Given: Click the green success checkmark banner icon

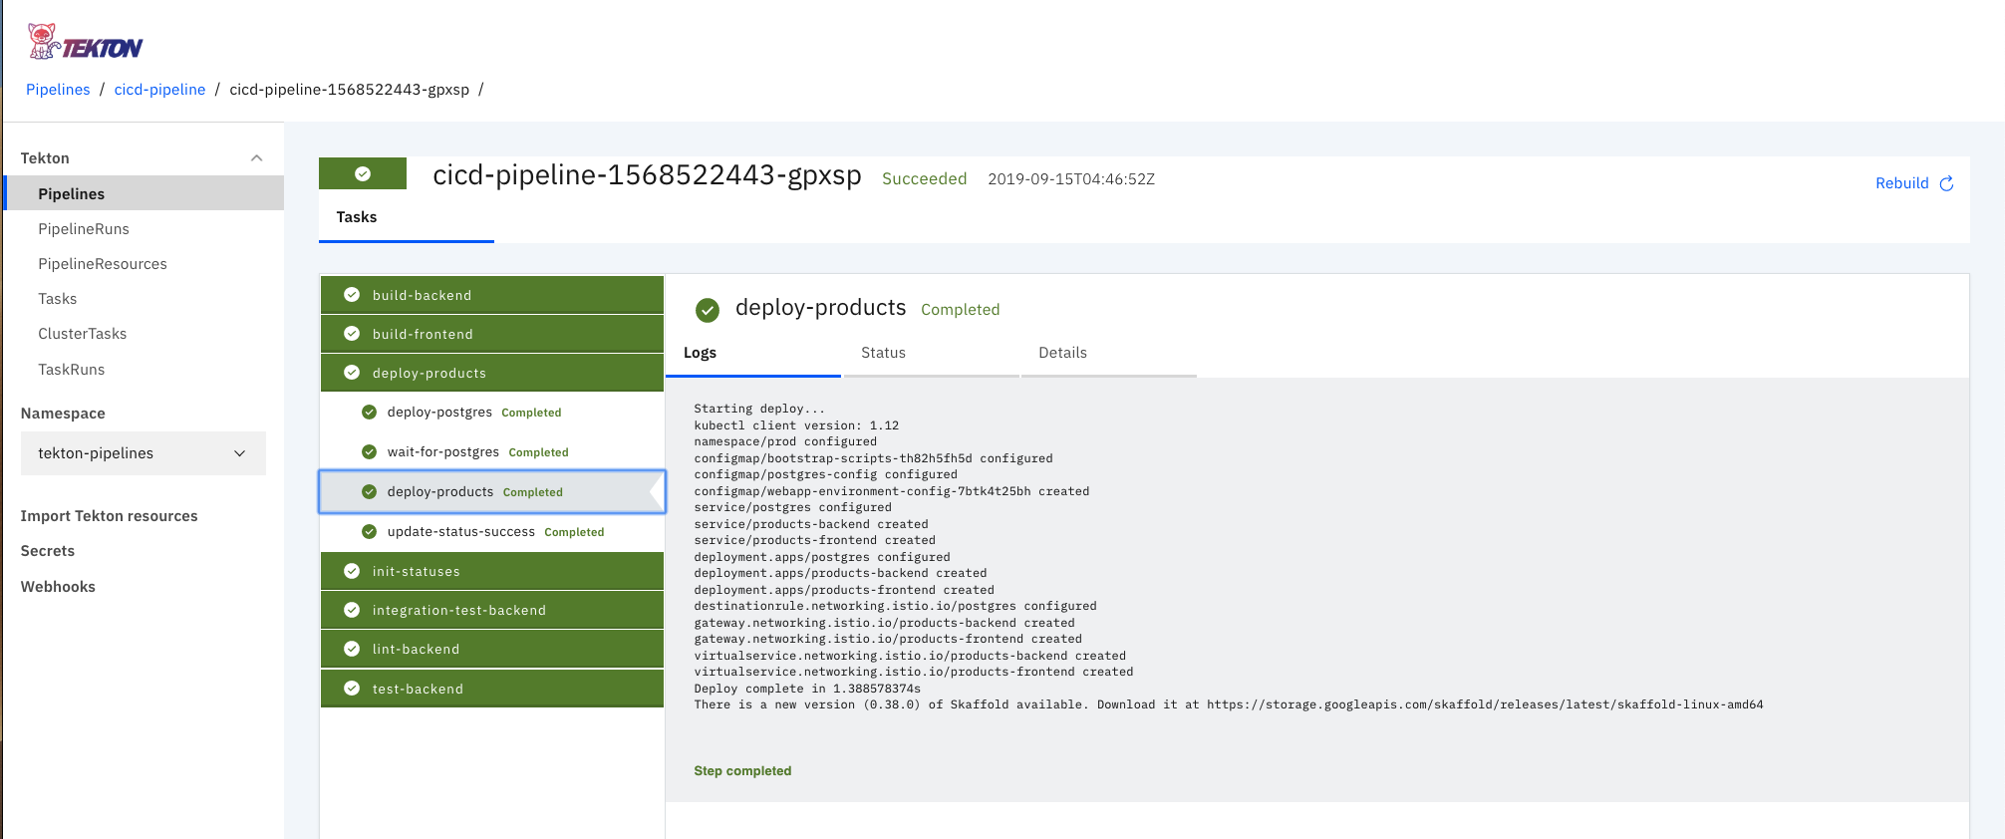Looking at the screenshot, I should (363, 173).
